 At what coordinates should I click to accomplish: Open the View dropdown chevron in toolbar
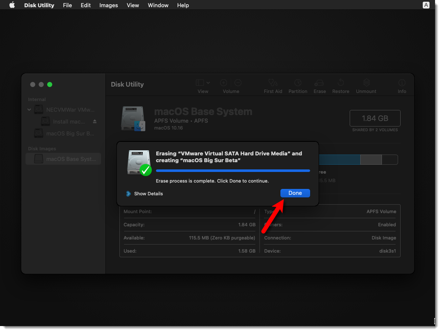tap(208, 83)
